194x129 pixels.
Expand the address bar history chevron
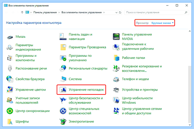pos(116,13)
